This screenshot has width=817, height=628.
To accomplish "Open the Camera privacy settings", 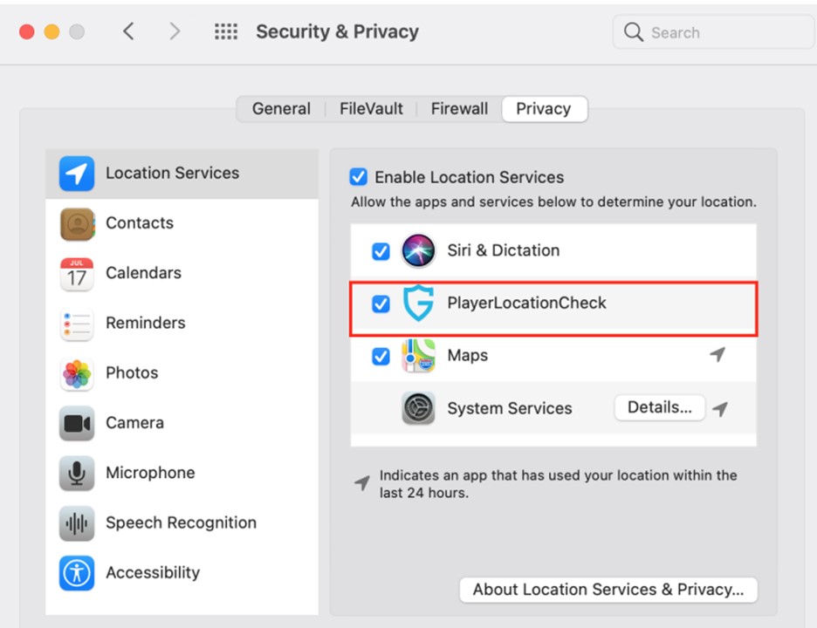I will (134, 423).
